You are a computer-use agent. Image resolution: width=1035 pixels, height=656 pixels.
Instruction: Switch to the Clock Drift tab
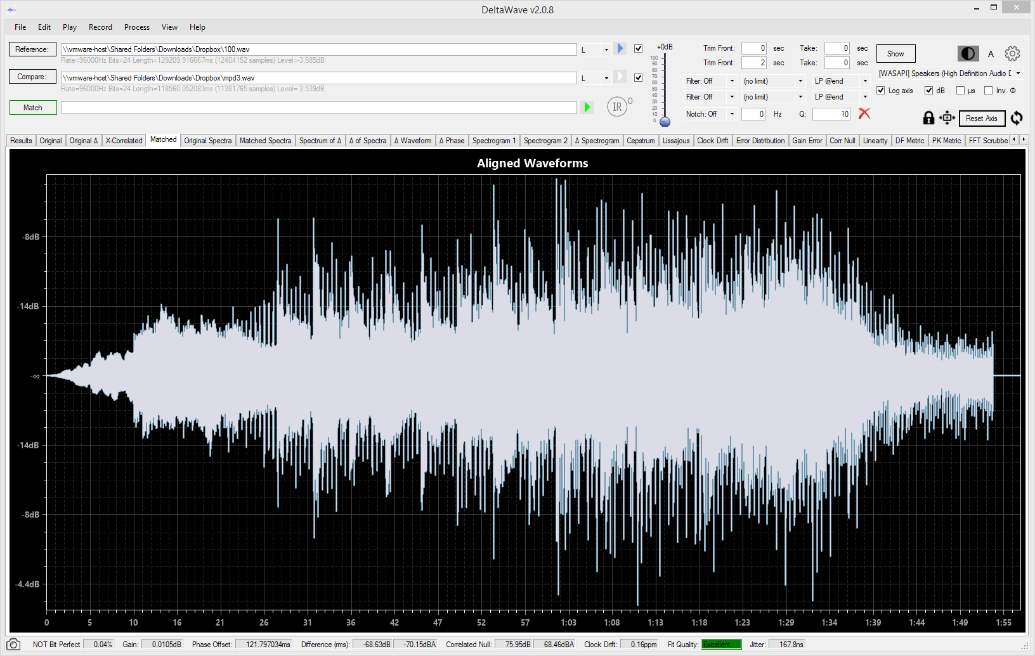pos(712,141)
